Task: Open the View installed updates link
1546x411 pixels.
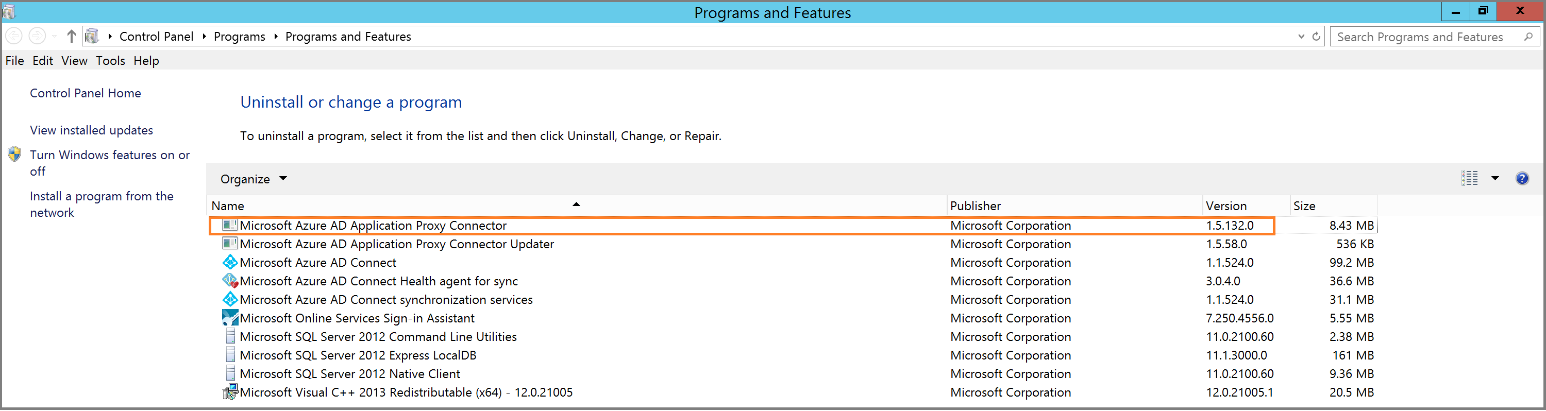Action: pos(91,130)
